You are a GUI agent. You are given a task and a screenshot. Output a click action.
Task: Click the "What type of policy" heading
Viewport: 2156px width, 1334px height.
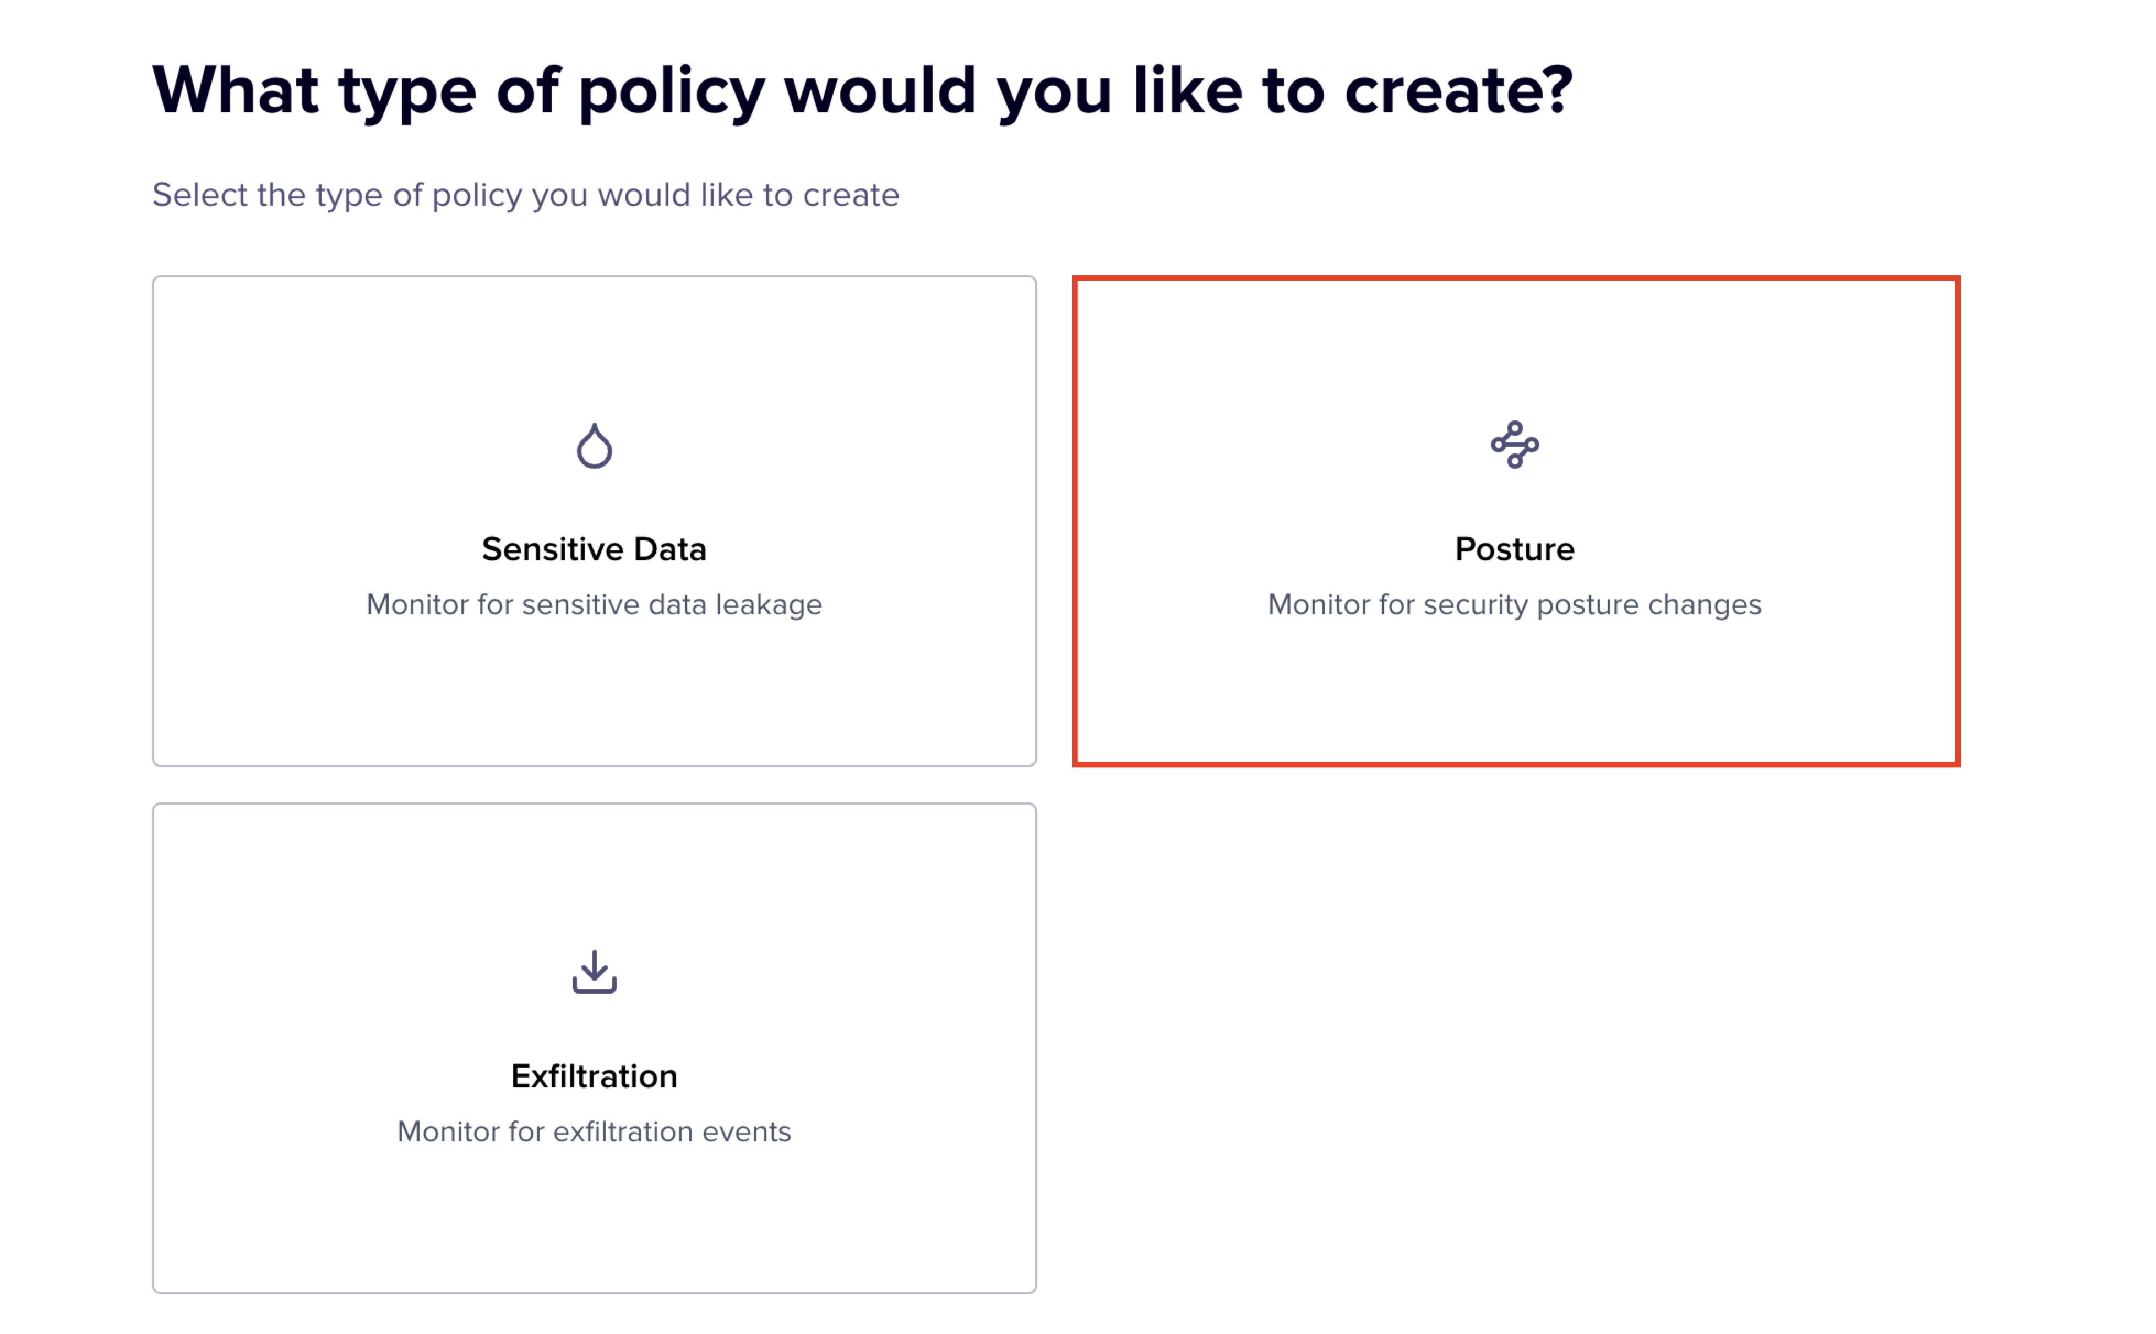(x=861, y=90)
